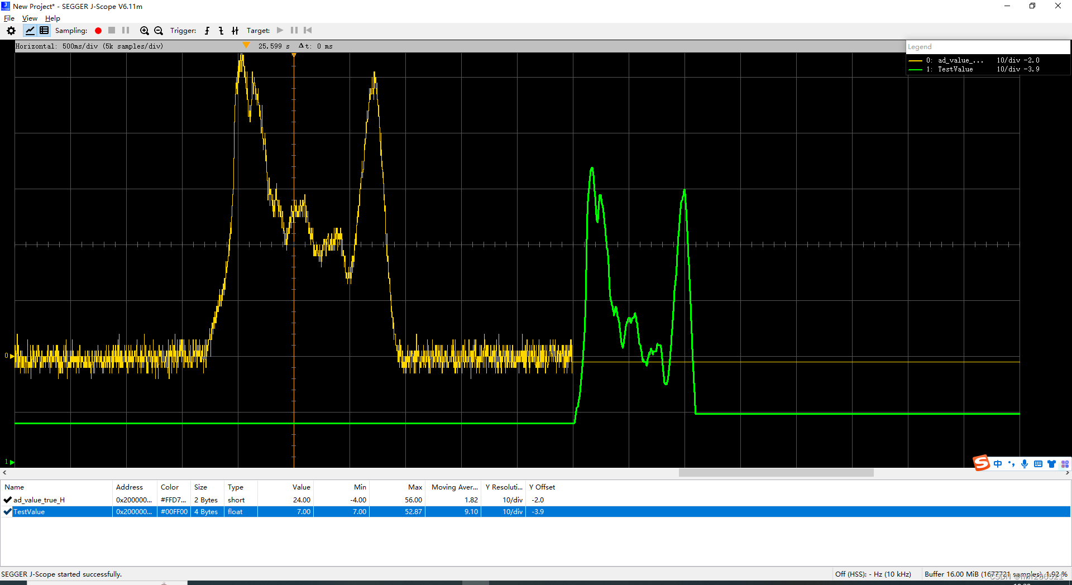The width and height of the screenshot is (1072, 585).
Task: Toggle Chinese/English input mode in Sogou bar
Action: coord(998,464)
